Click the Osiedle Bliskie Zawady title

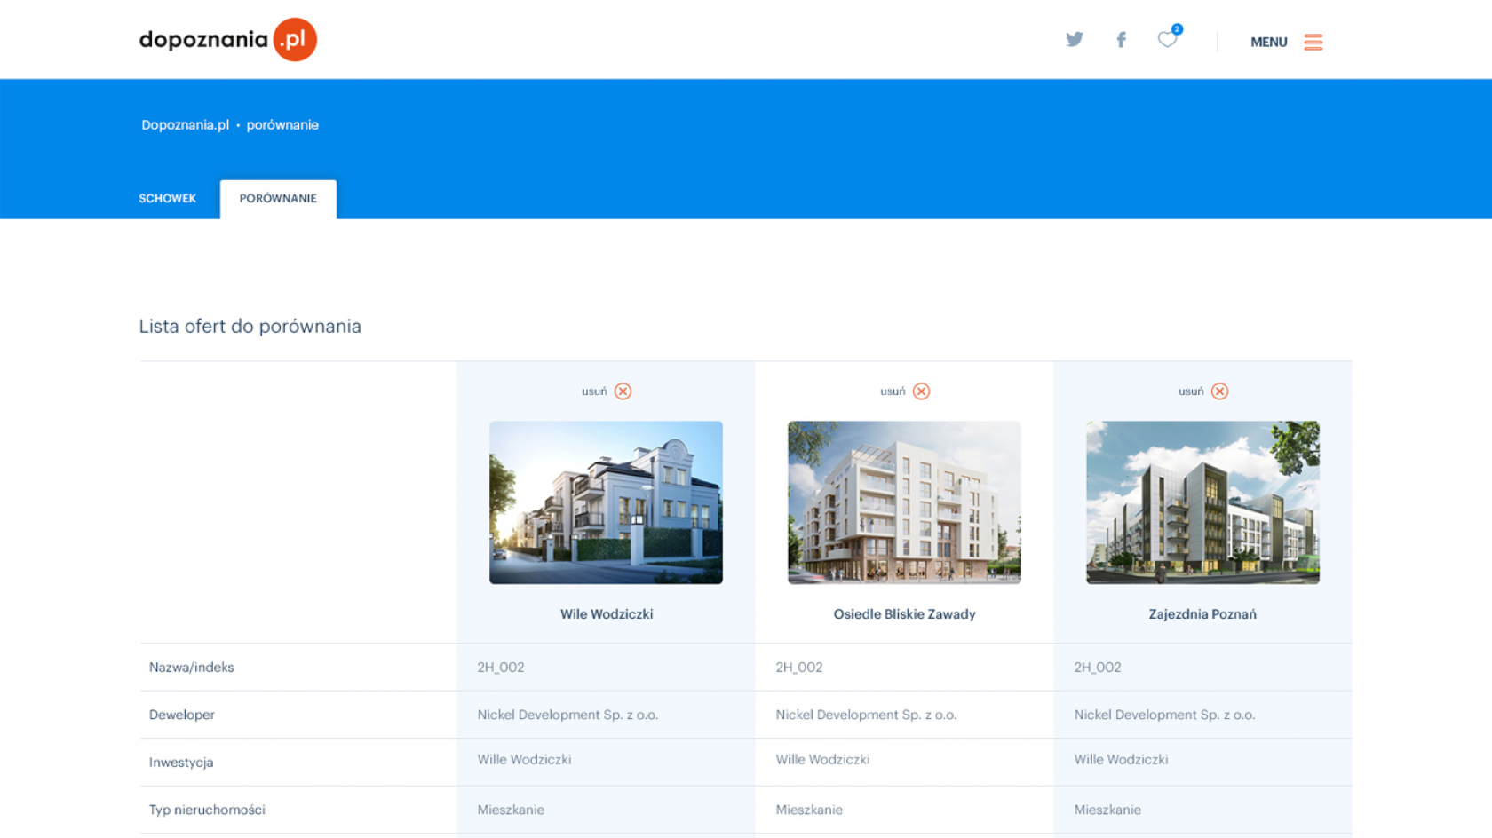click(904, 614)
